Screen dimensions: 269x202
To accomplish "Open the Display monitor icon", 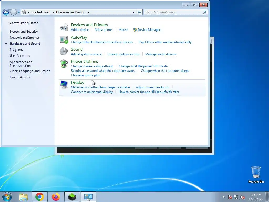I will (64, 85).
